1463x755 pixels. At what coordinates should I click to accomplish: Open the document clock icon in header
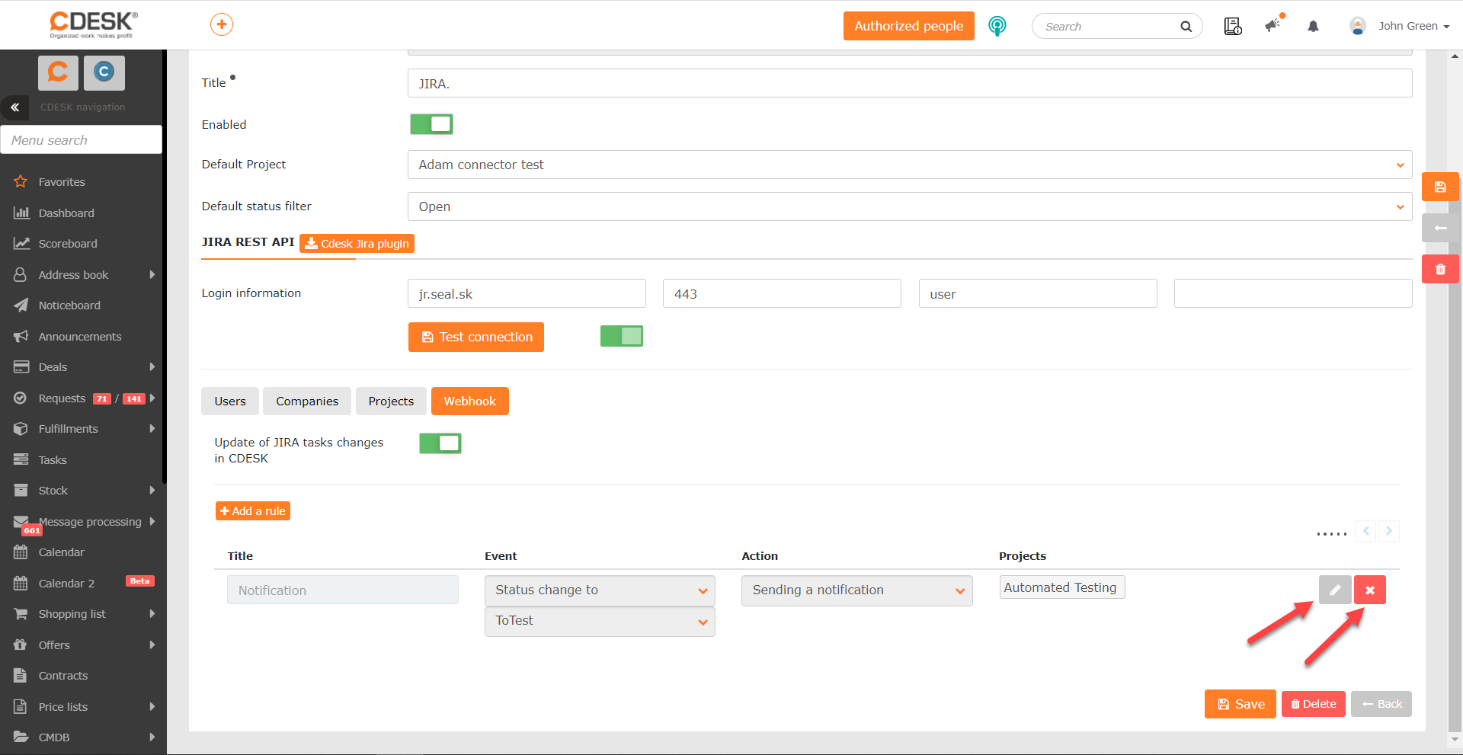point(1232,26)
